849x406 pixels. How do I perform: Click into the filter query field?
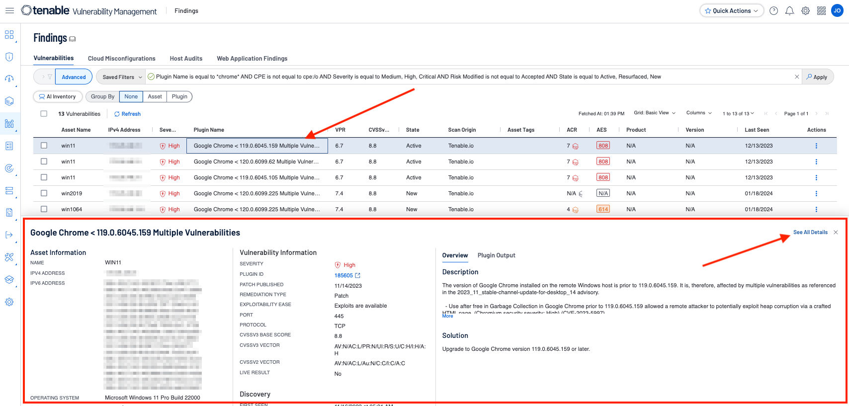tap(472, 77)
